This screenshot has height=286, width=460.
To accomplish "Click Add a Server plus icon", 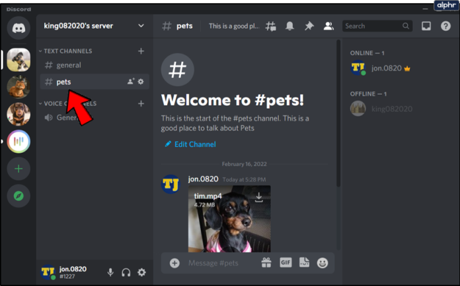I will pyautogui.click(x=19, y=169).
